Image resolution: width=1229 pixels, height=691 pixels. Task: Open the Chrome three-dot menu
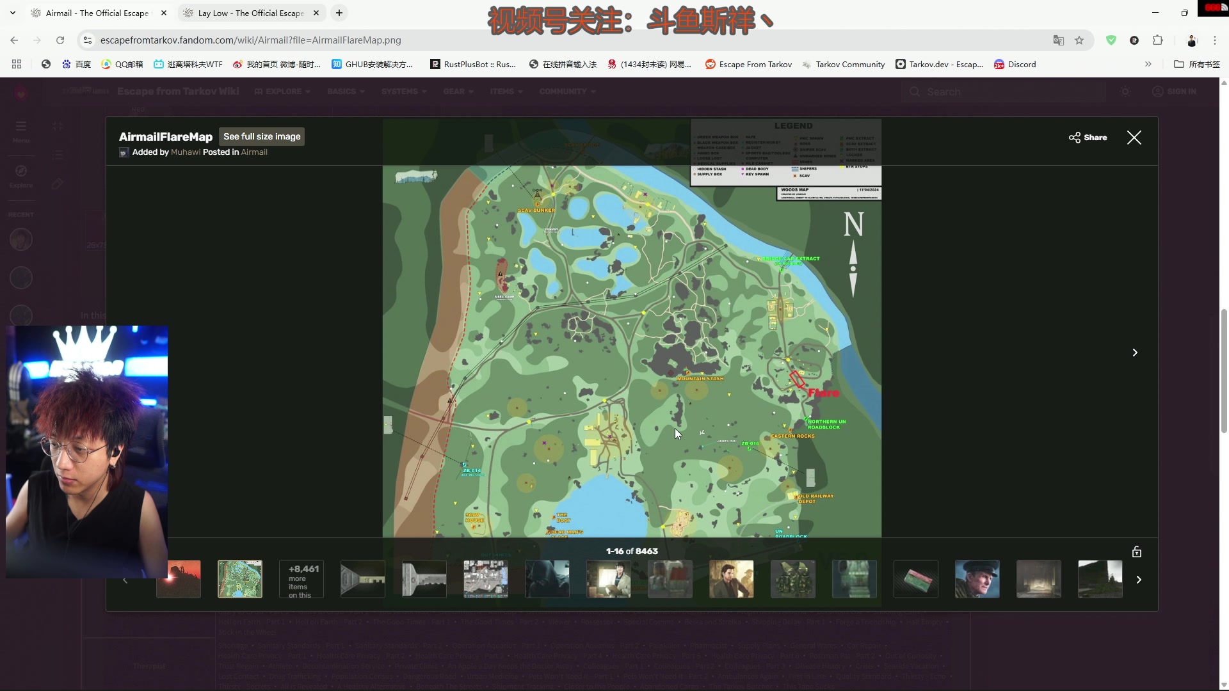[1215, 40]
